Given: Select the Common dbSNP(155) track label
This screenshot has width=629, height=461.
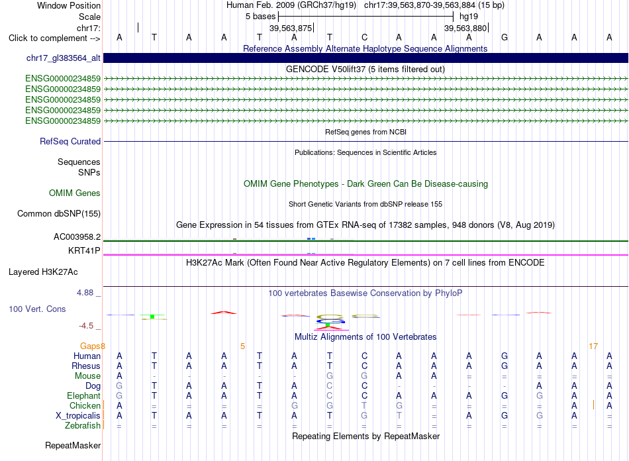Looking at the screenshot, I should click(x=58, y=213).
